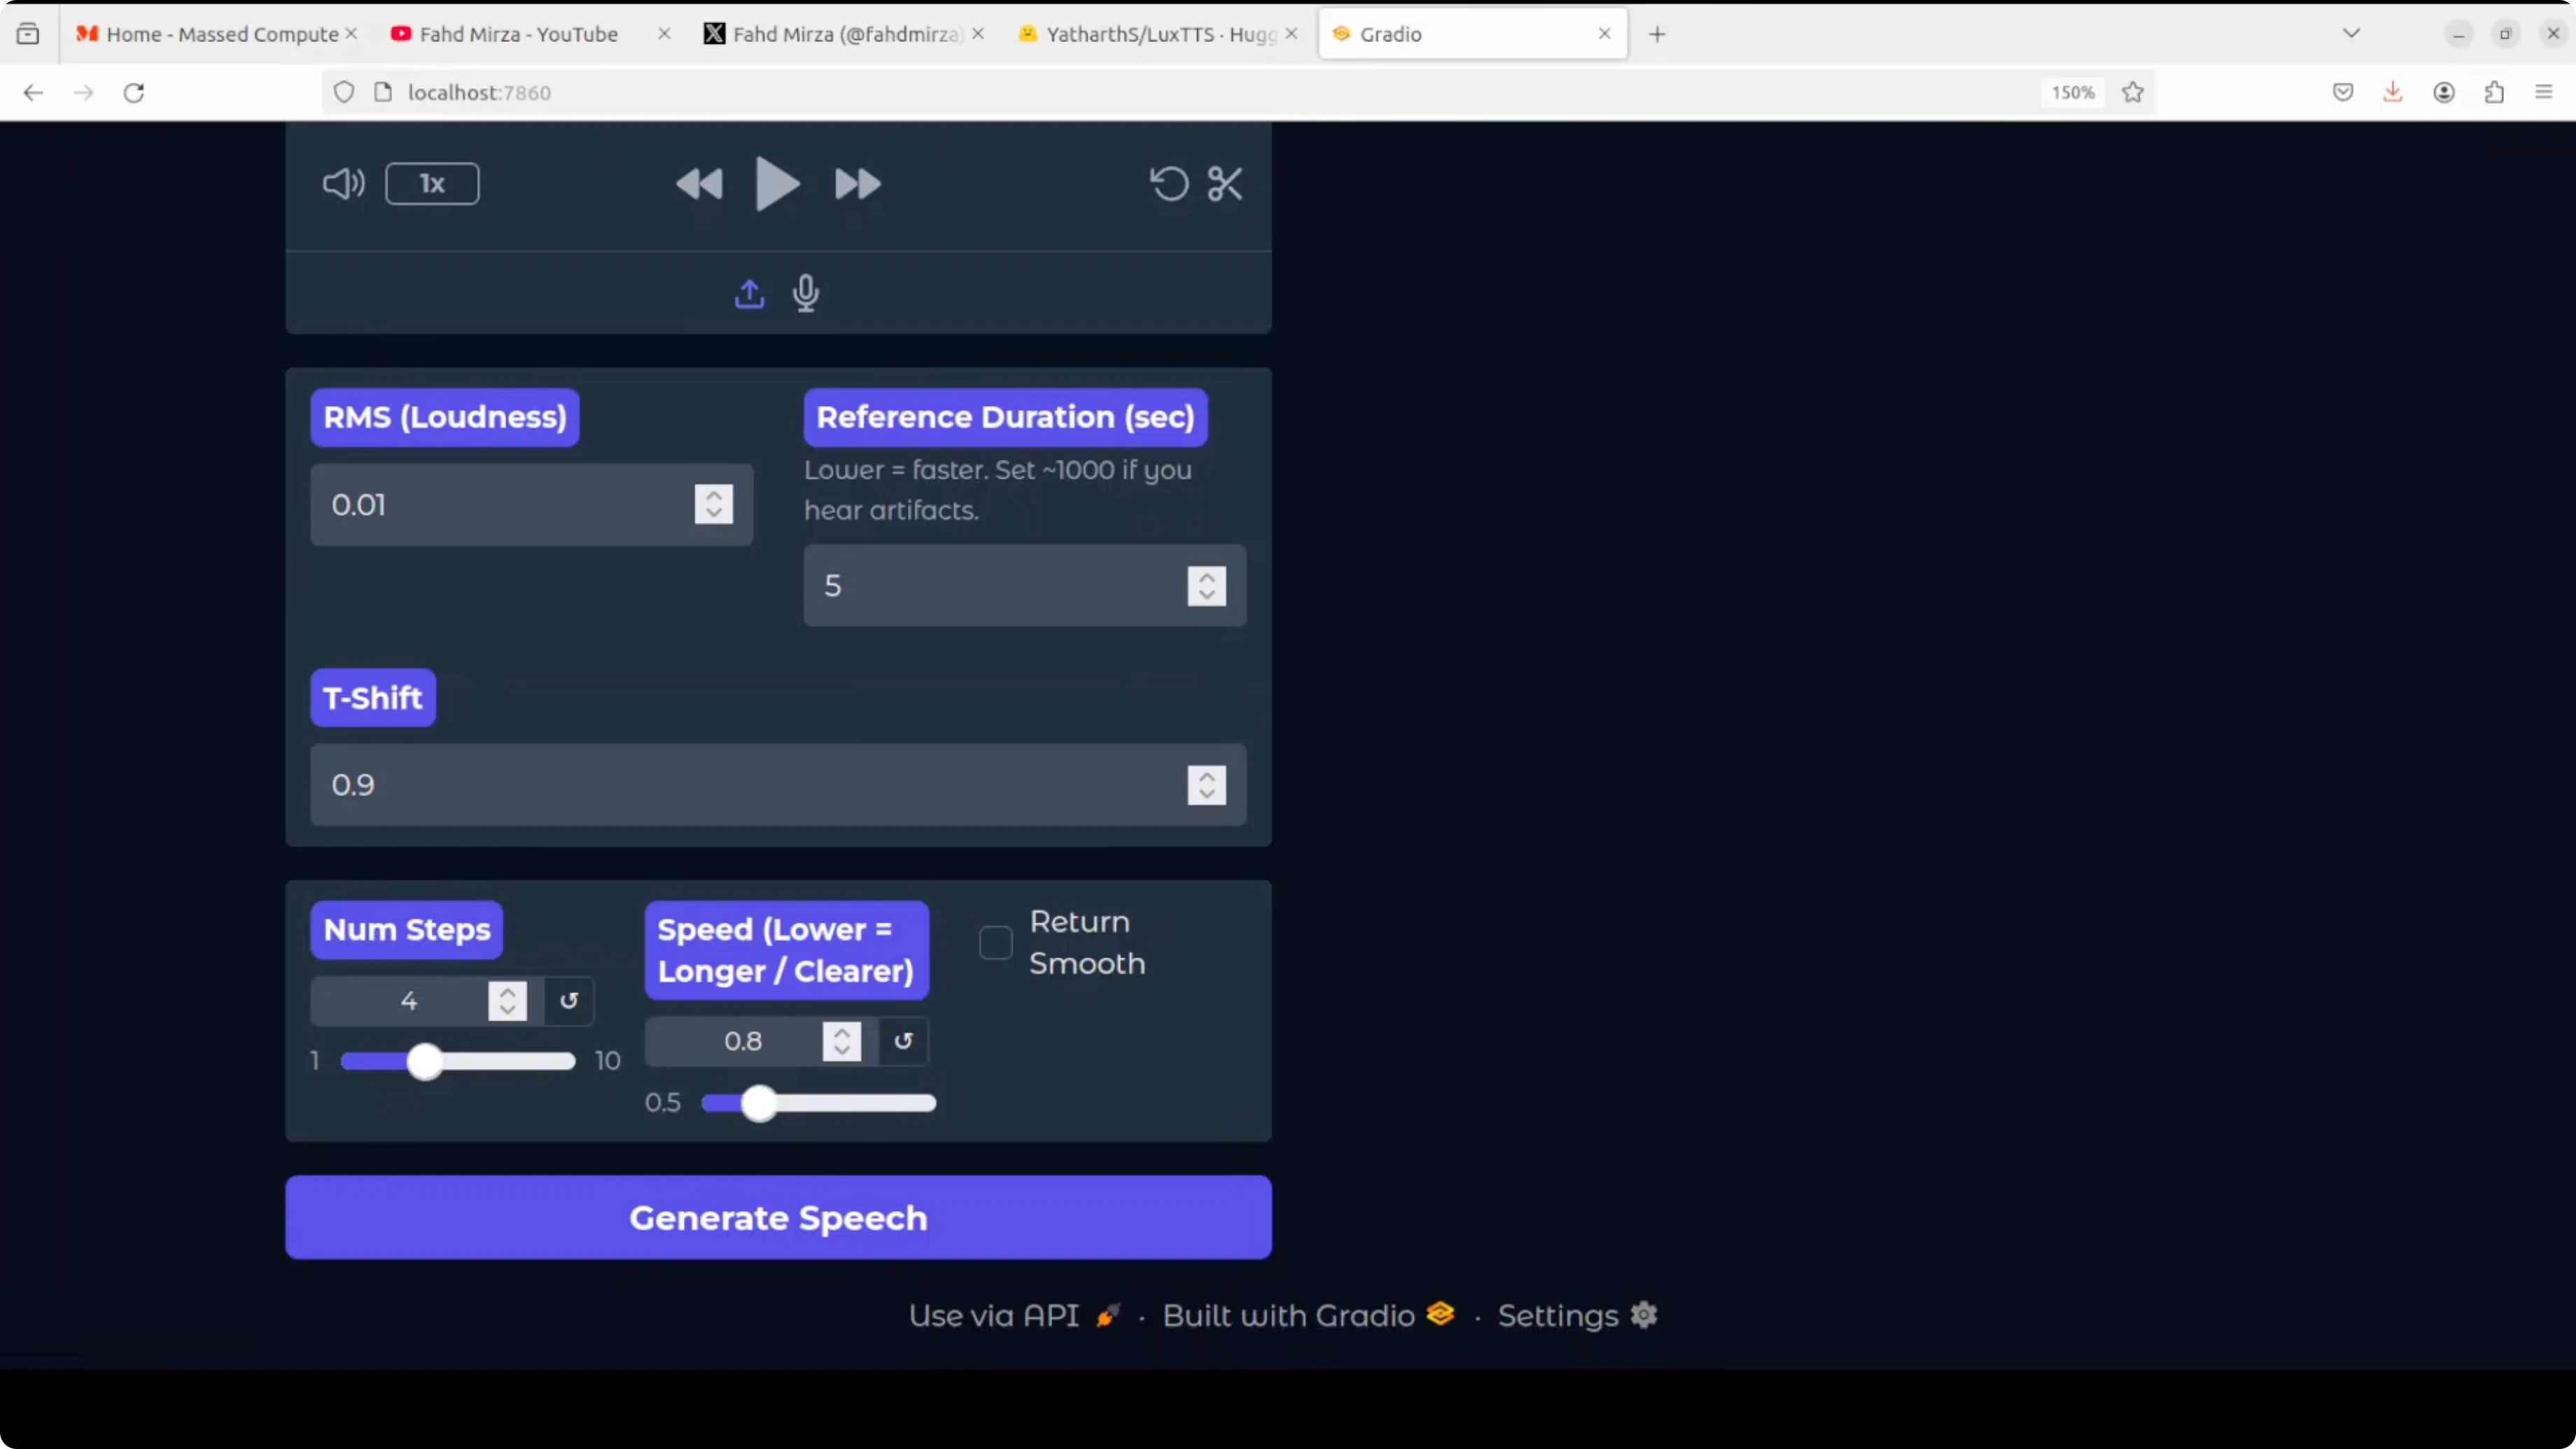Screen dimensions: 2576x1449
Task: Click the play audio button
Action: (776, 184)
